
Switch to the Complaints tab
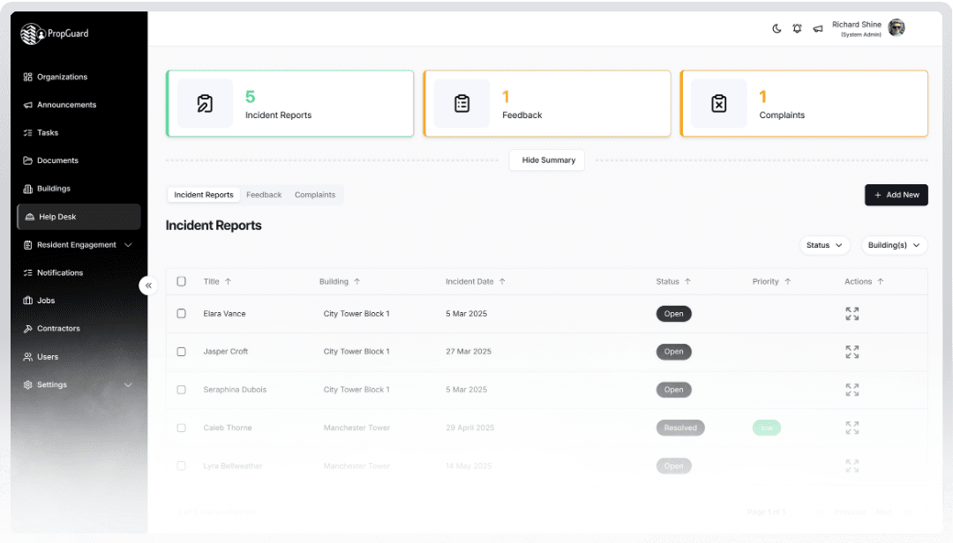[x=315, y=195]
